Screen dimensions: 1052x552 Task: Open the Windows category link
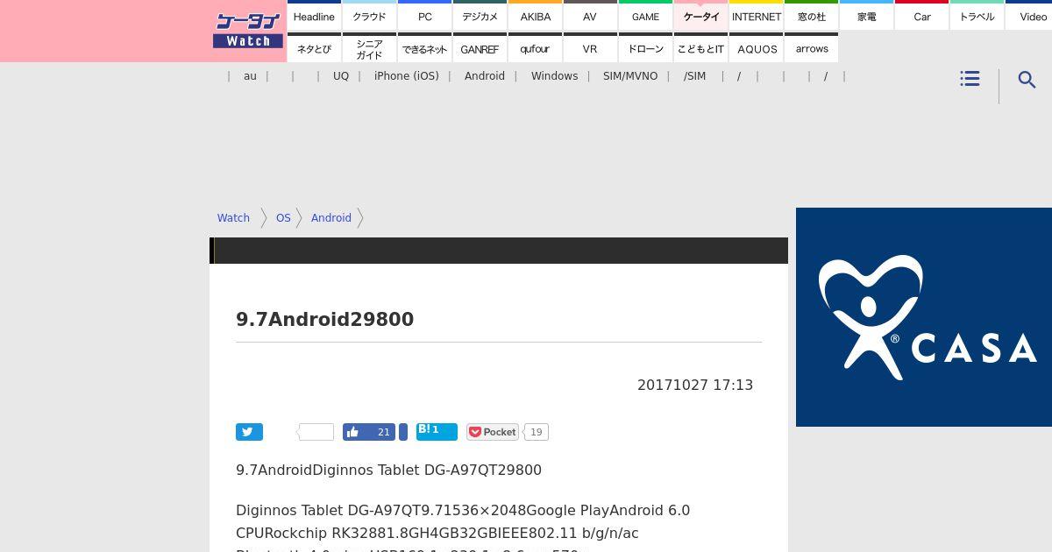coord(554,76)
